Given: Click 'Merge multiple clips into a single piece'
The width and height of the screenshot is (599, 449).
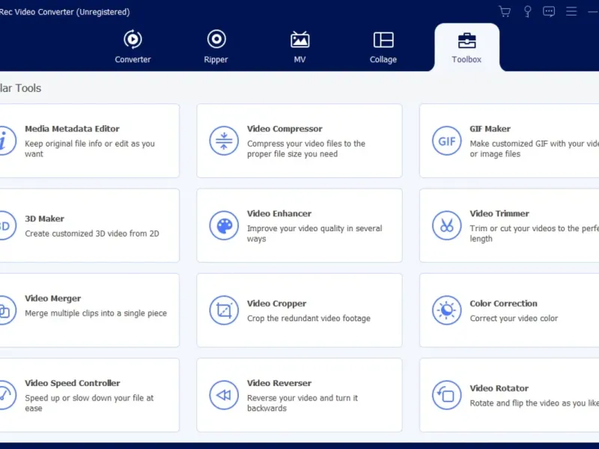Looking at the screenshot, I should click(96, 314).
